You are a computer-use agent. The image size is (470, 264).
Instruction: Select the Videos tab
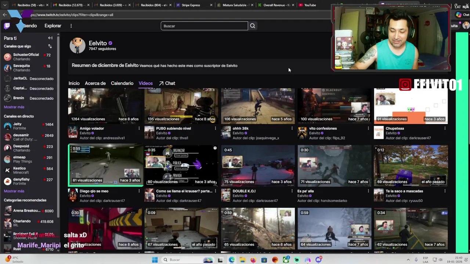pyautogui.click(x=145, y=83)
